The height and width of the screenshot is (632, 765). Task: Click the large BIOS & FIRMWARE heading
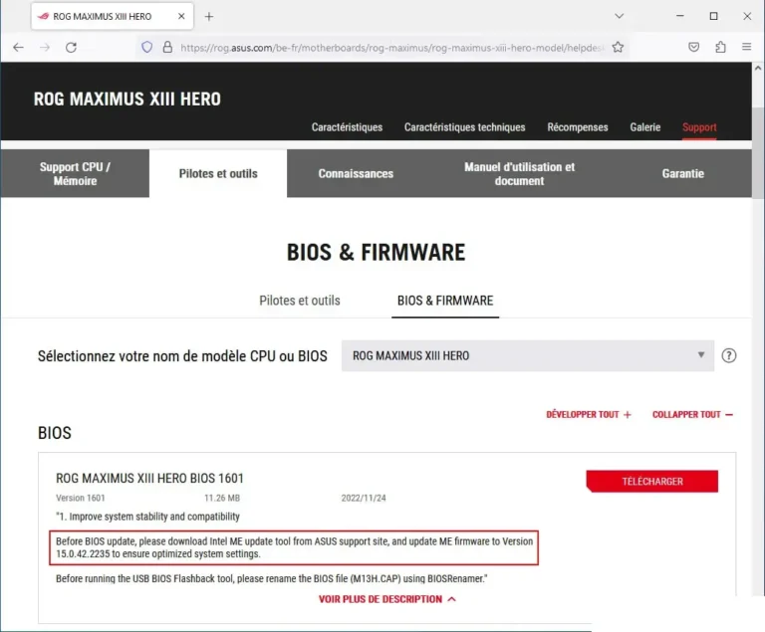pos(376,252)
